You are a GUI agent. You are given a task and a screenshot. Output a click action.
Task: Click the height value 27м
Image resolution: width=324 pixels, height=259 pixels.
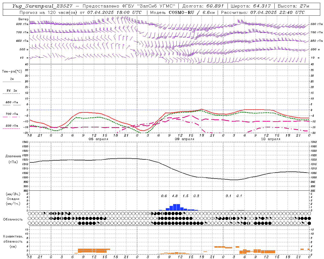pyautogui.click(x=304, y=6)
